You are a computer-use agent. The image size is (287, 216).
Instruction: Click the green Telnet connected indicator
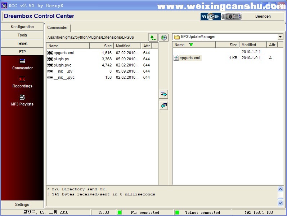pyautogui.click(x=177, y=212)
